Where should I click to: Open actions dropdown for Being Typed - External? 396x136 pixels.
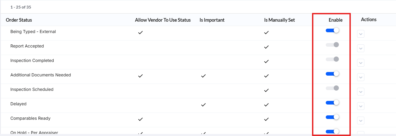click(361, 34)
